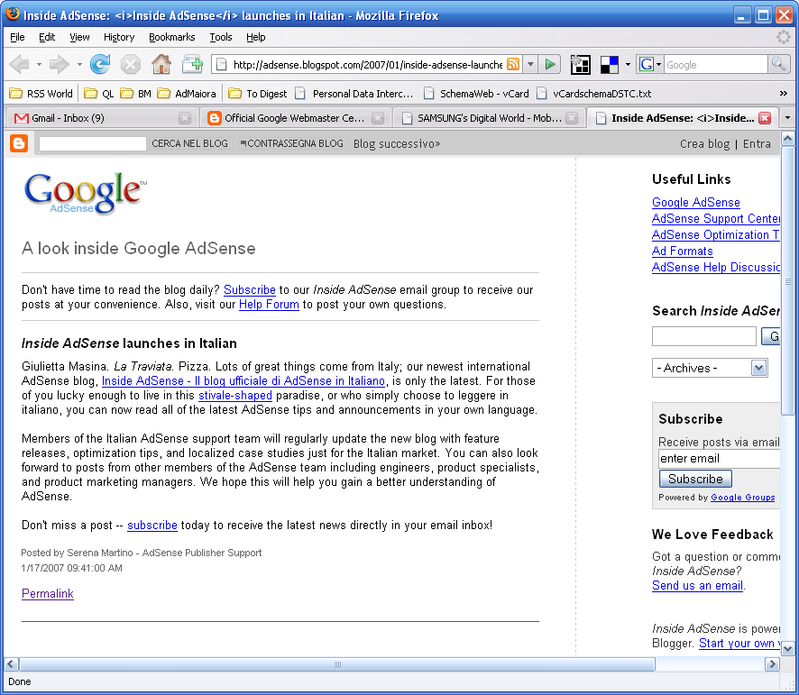Open the forward history dropdown arrow
The image size is (799, 695).
click(x=79, y=65)
